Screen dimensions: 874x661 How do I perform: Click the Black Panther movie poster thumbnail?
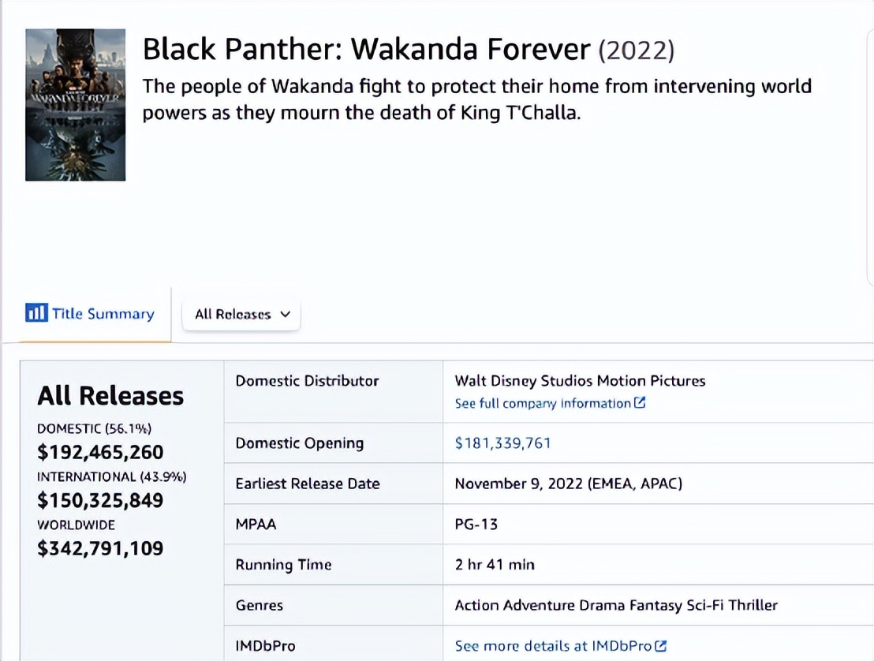click(76, 105)
